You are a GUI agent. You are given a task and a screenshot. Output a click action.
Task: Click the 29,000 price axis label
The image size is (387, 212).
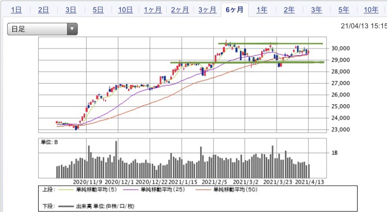point(341,60)
